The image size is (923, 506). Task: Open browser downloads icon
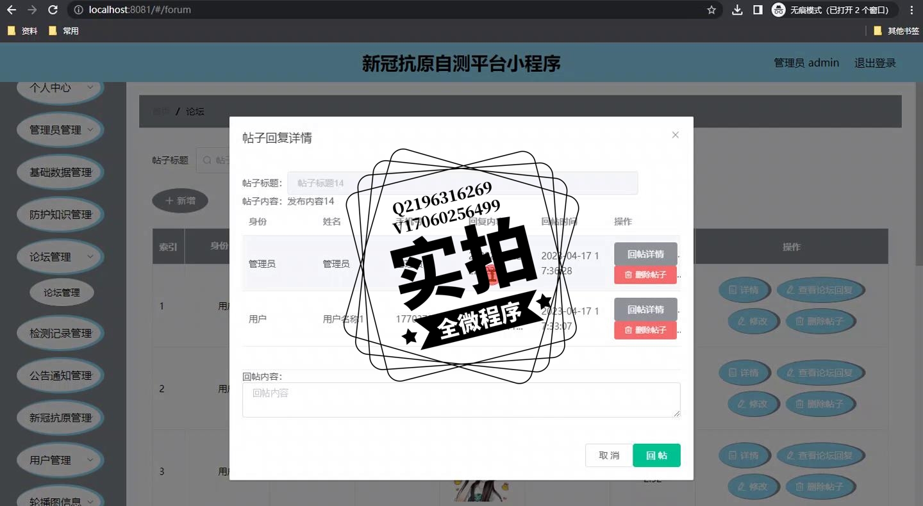pyautogui.click(x=738, y=10)
